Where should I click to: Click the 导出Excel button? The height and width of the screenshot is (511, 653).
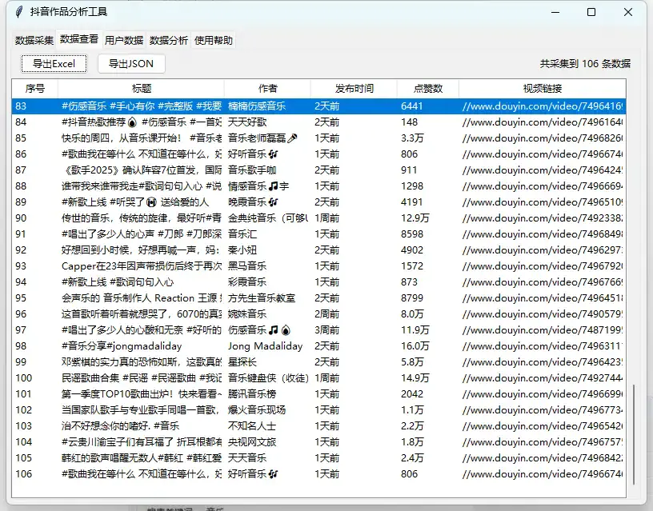pos(54,63)
